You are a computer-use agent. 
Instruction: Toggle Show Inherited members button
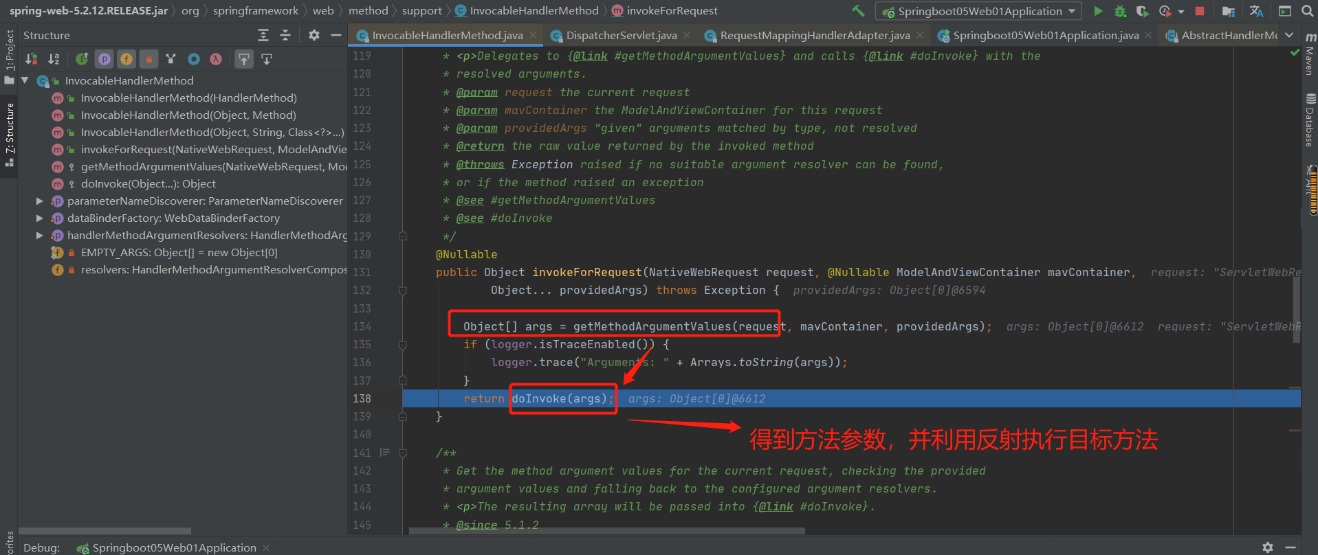[82, 59]
